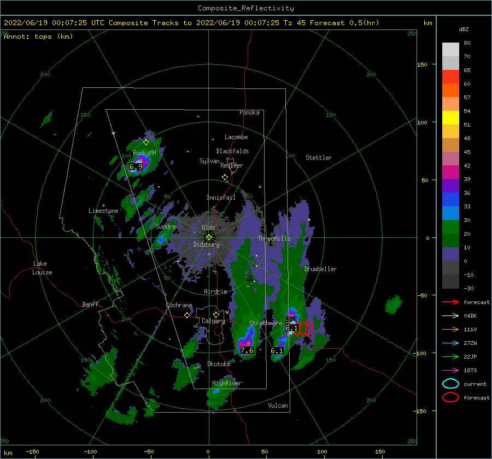Click the red forecast ellipses east of Strathmore
492x459 pixels.
[x=303, y=329]
